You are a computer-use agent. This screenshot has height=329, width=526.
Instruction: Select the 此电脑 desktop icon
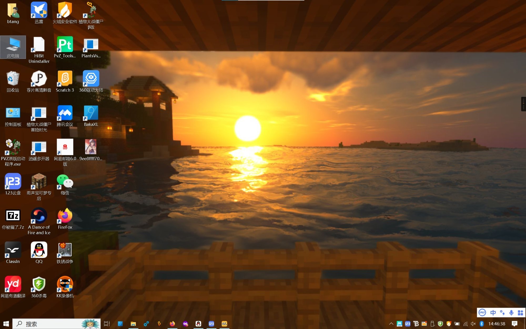tap(13, 47)
